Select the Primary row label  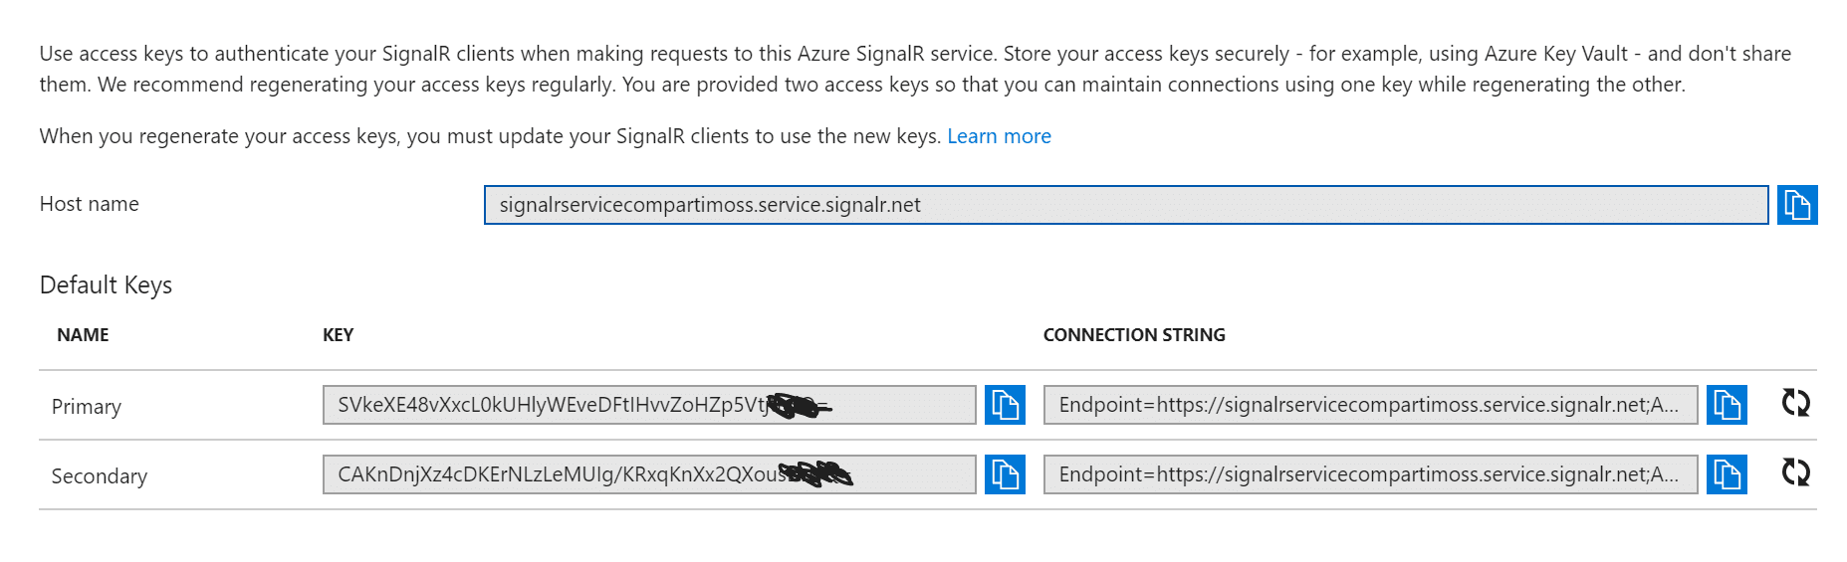[x=87, y=407]
